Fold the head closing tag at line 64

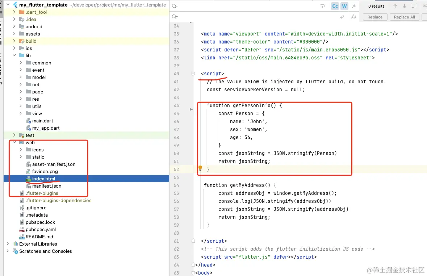click(193, 265)
